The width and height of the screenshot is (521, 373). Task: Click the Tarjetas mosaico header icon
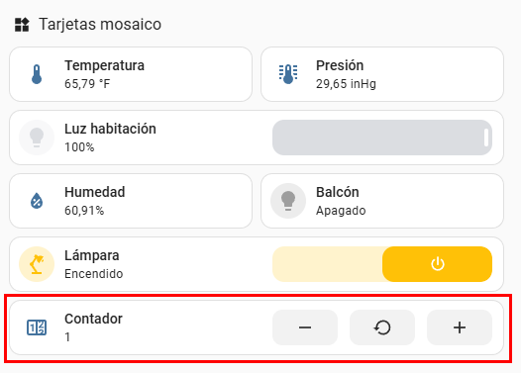pos(22,25)
